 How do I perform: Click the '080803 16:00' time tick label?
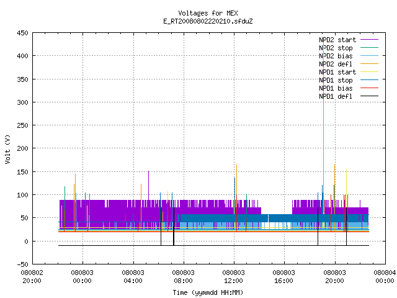[284, 277]
